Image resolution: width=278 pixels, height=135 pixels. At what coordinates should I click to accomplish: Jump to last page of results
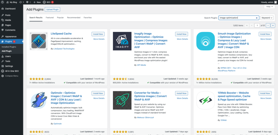click(273, 26)
